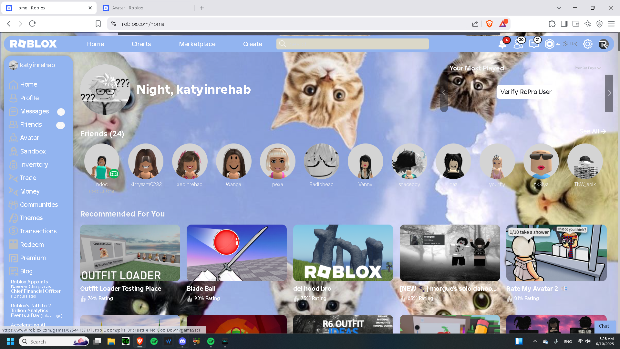Switch to the Avatar - Roblox tab

tap(128, 8)
